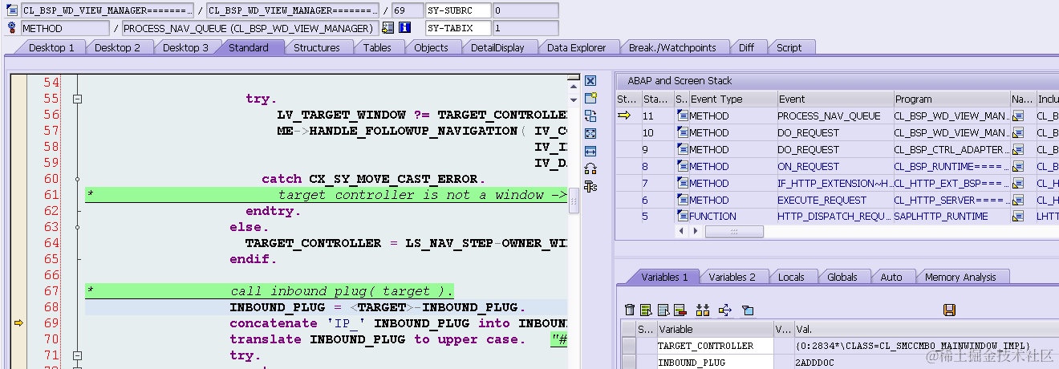Click method icon in stack level 10 row
This screenshot has height=369, width=1059.
pyautogui.click(x=683, y=133)
